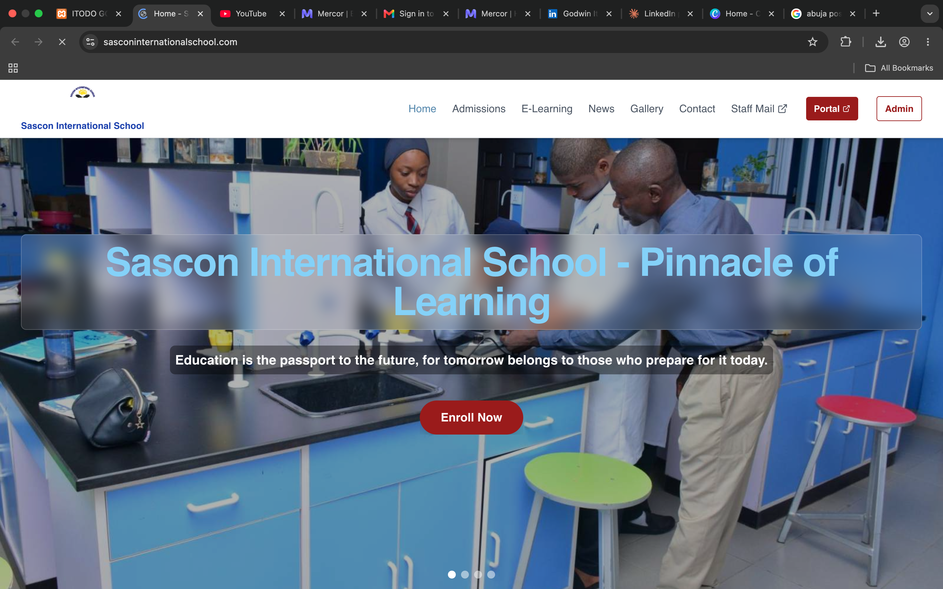The image size is (943, 589).
Task: Open the Staff Mail external link
Action: [x=759, y=109]
